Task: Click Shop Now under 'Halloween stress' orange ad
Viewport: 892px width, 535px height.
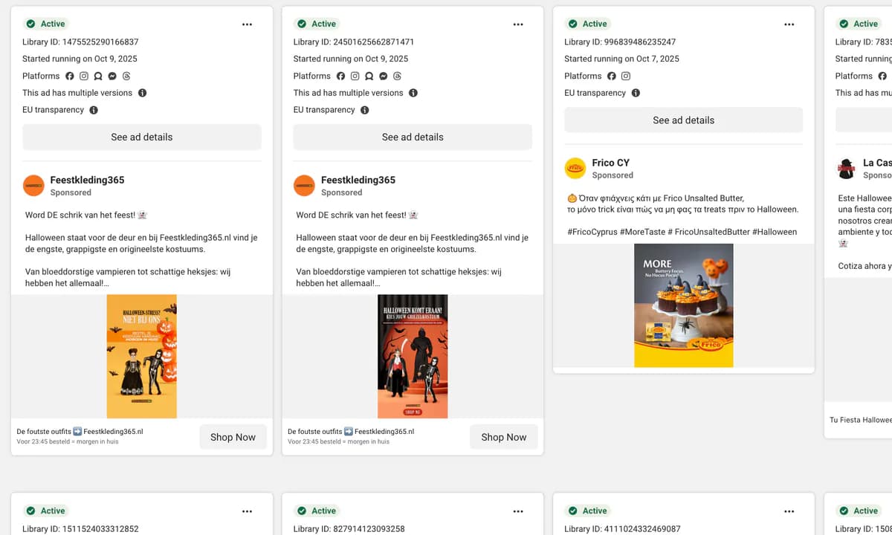Action: click(x=233, y=437)
